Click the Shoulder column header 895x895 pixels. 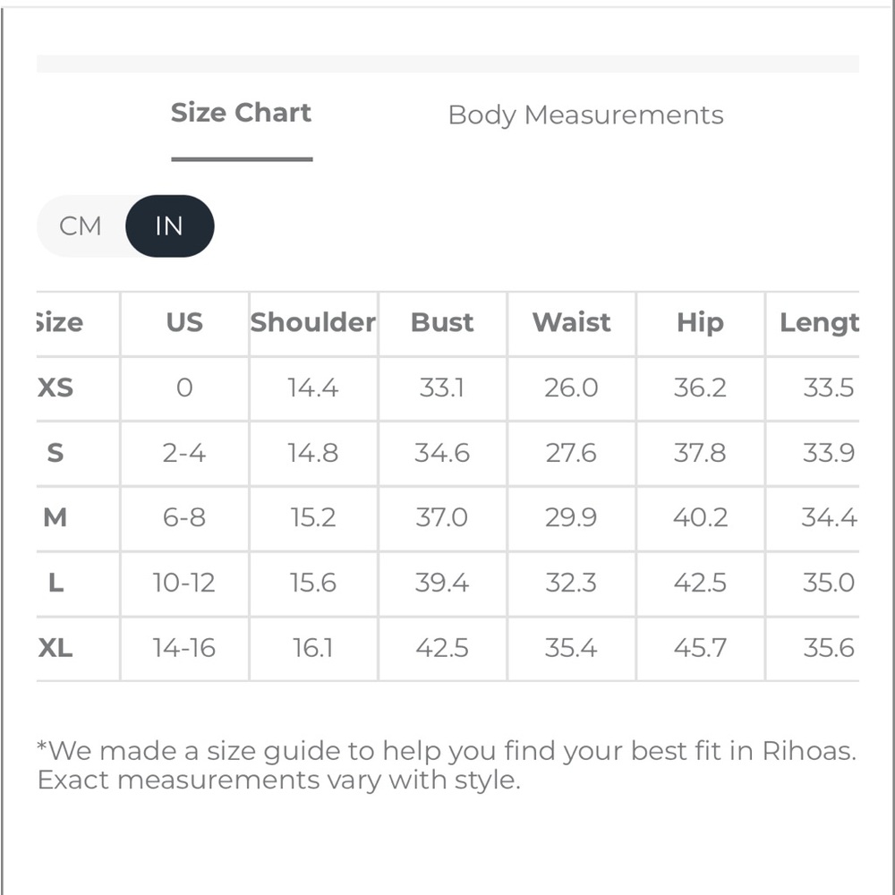pos(313,322)
